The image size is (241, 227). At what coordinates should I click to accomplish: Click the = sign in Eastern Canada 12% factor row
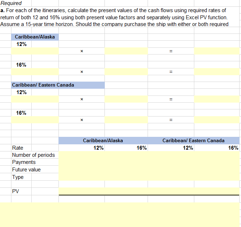click(171, 99)
